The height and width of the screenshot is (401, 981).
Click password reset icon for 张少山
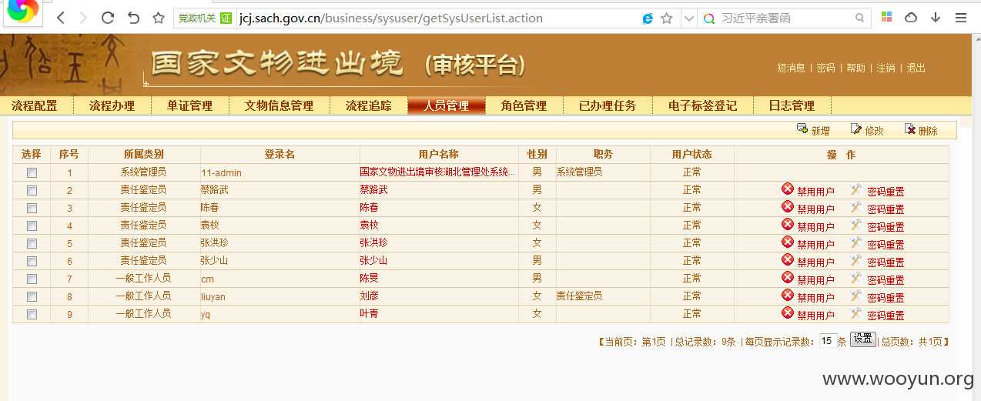855,260
